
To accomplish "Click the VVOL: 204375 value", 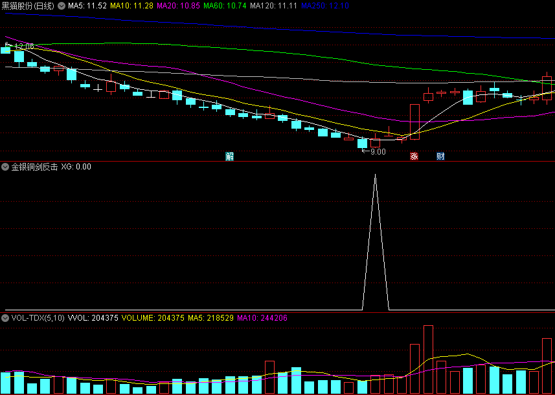I will click(x=93, y=318).
